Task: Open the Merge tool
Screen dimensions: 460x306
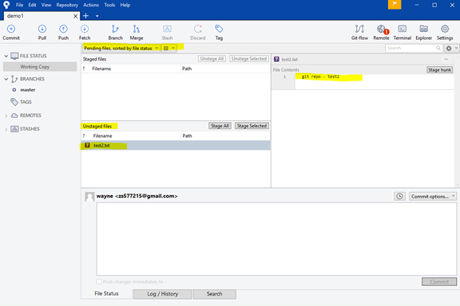Action: click(x=137, y=32)
